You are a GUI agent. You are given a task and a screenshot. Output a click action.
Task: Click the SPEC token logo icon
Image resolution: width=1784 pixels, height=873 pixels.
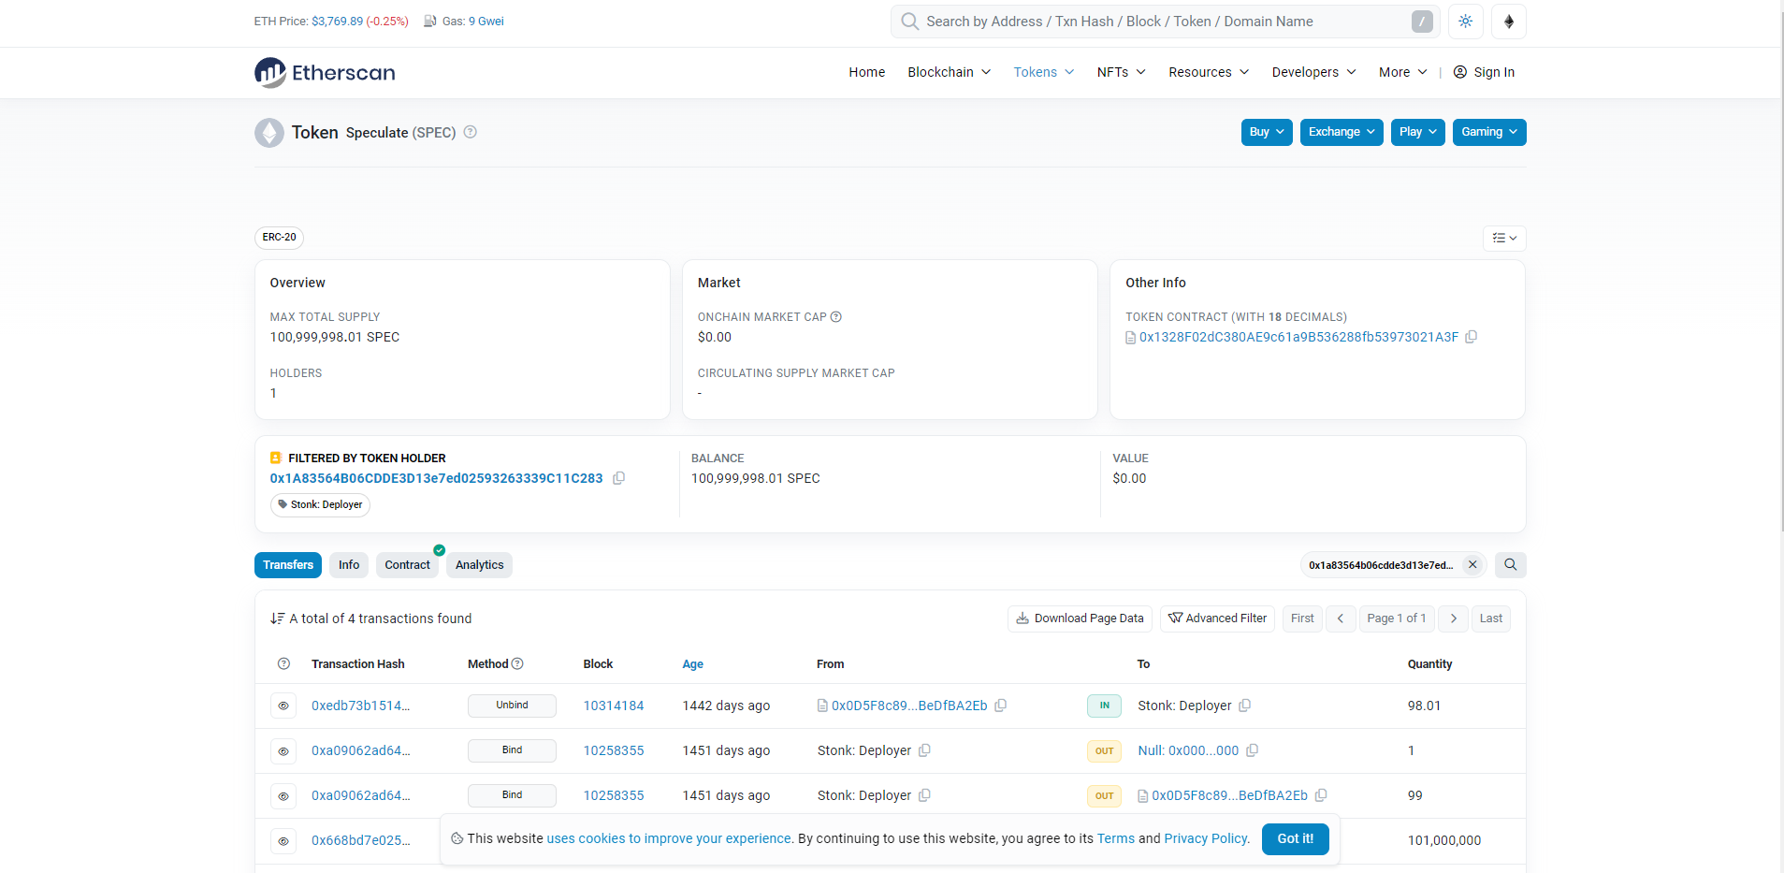[269, 133]
